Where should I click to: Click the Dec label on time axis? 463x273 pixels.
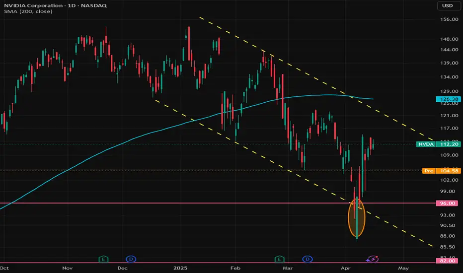[x=122, y=268]
